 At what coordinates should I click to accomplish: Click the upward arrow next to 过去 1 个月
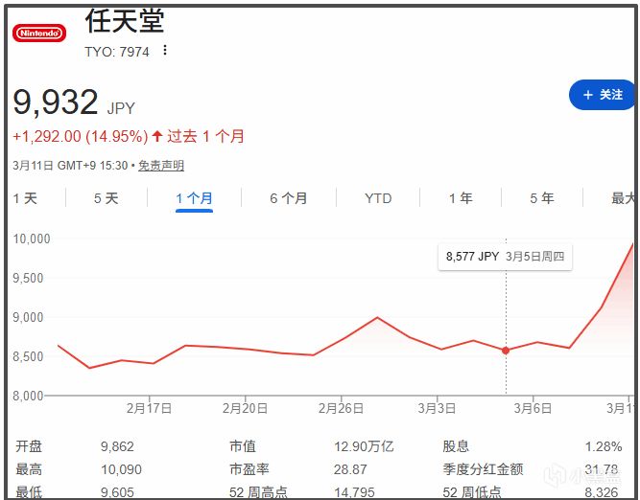click(x=157, y=136)
